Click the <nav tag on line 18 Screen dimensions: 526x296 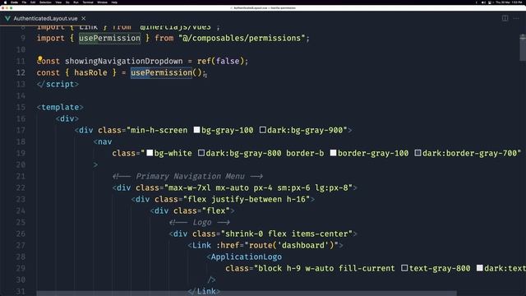(103, 141)
